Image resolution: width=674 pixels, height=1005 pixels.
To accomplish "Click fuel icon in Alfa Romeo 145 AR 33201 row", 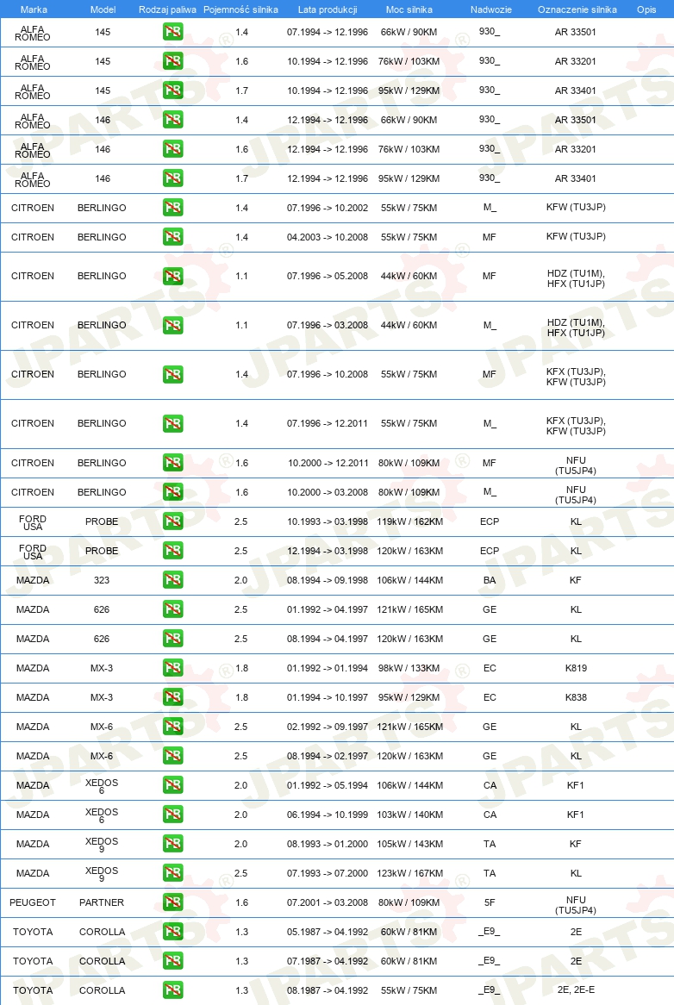I will tap(173, 61).
